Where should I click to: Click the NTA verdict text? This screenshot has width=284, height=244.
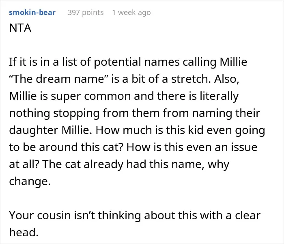pos(20,28)
